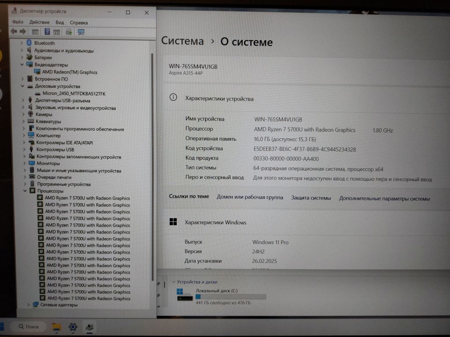Click the Батареи battery icon
This screenshot has height=337, width=450.
click(29, 57)
